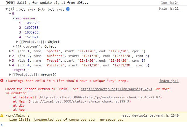Click the HMR waiting for update message
This screenshot has width=187, height=136.
pyautogui.click(x=47, y=3)
